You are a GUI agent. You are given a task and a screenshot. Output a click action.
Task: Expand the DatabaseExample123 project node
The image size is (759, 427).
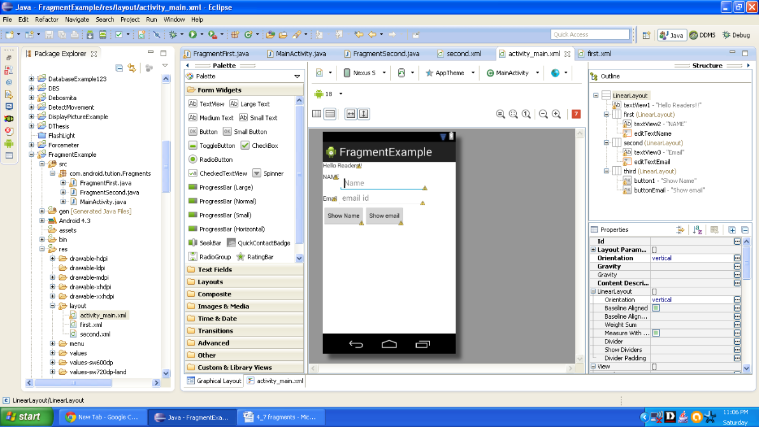[x=32, y=79]
